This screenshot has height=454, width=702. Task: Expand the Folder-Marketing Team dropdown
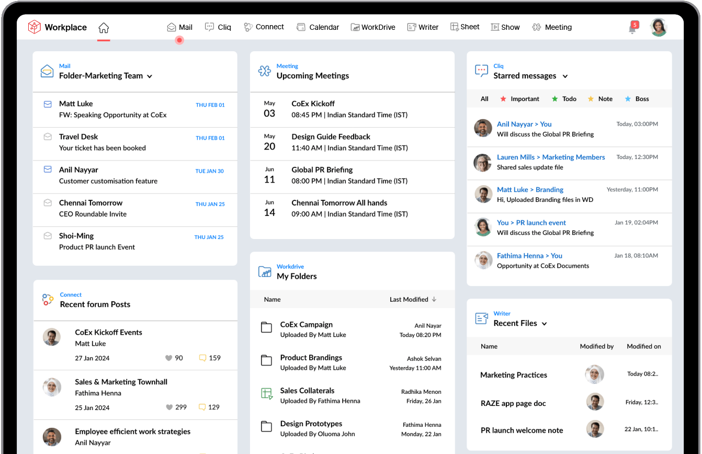(x=150, y=76)
